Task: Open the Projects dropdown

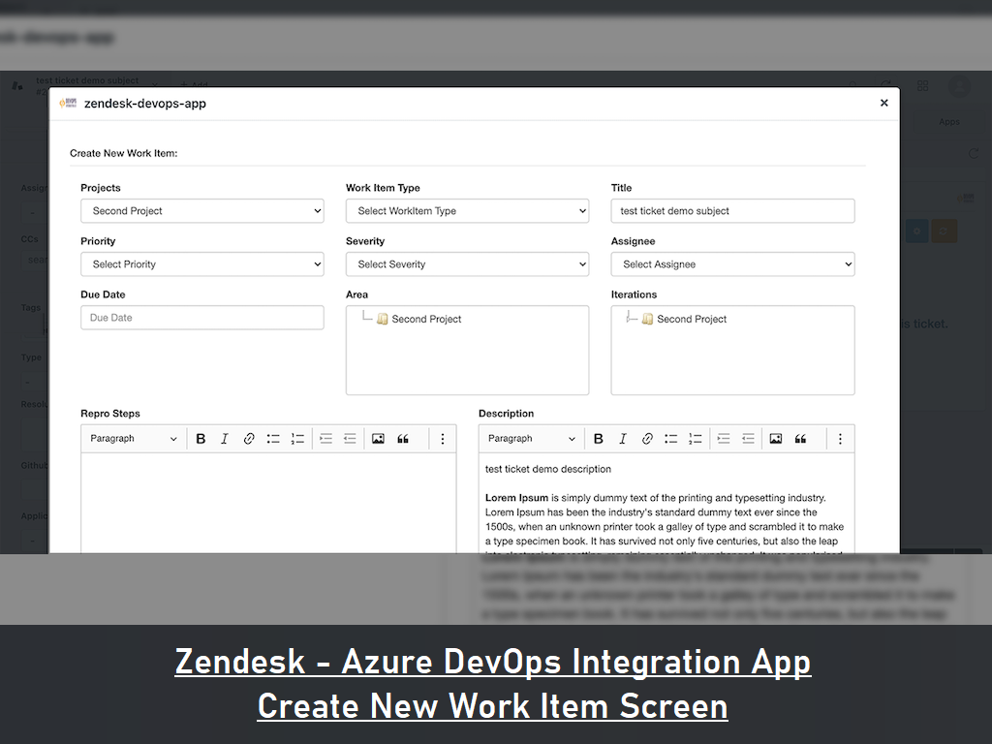Action: (201, 210)
